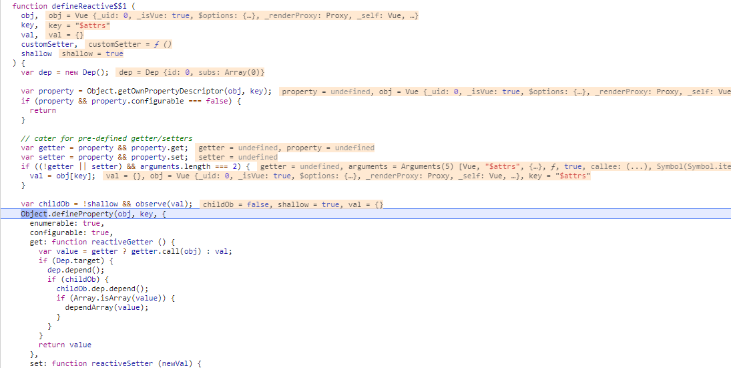Click Object.getOwnPropertyDescriptor call
This screenshot has height=368, width=731.
[179, 91]
